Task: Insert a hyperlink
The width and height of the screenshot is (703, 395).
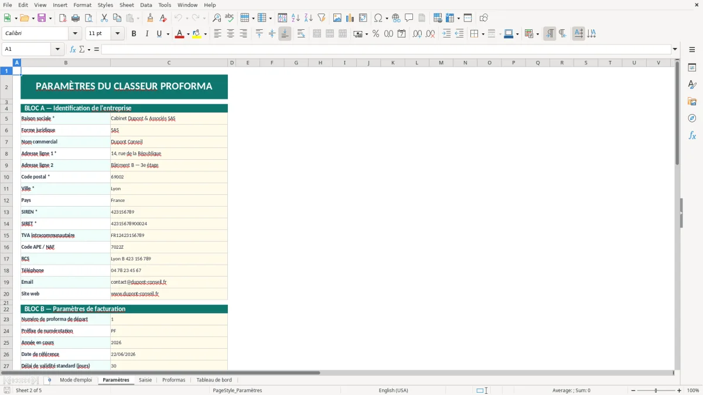Action: click(x=397, y=18)
